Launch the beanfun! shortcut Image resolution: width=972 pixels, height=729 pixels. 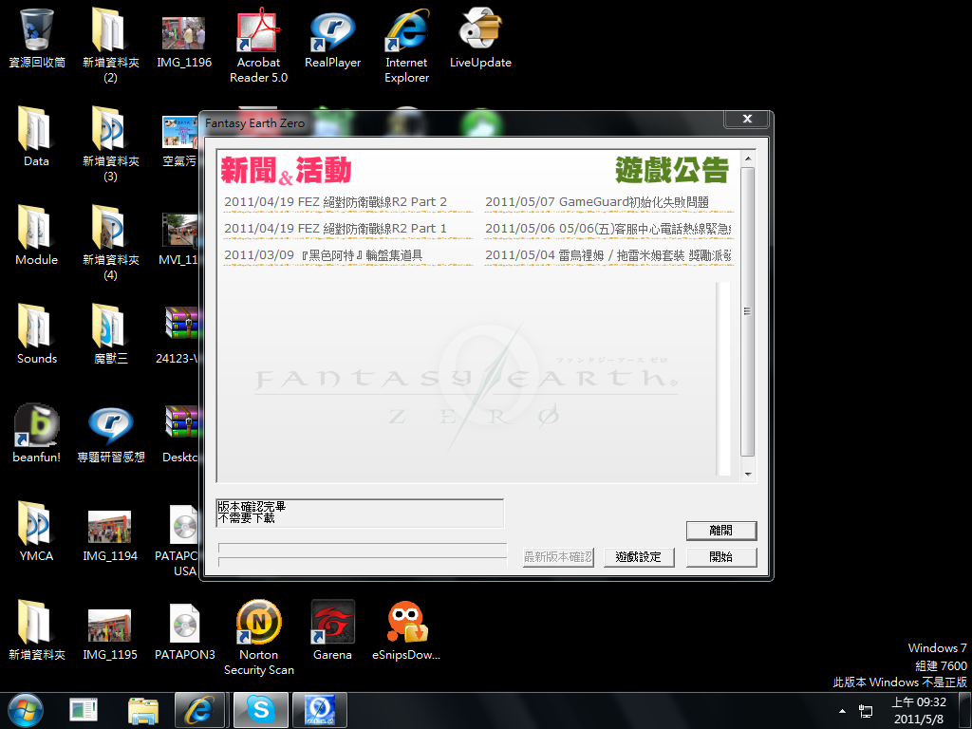pos(36,433)
